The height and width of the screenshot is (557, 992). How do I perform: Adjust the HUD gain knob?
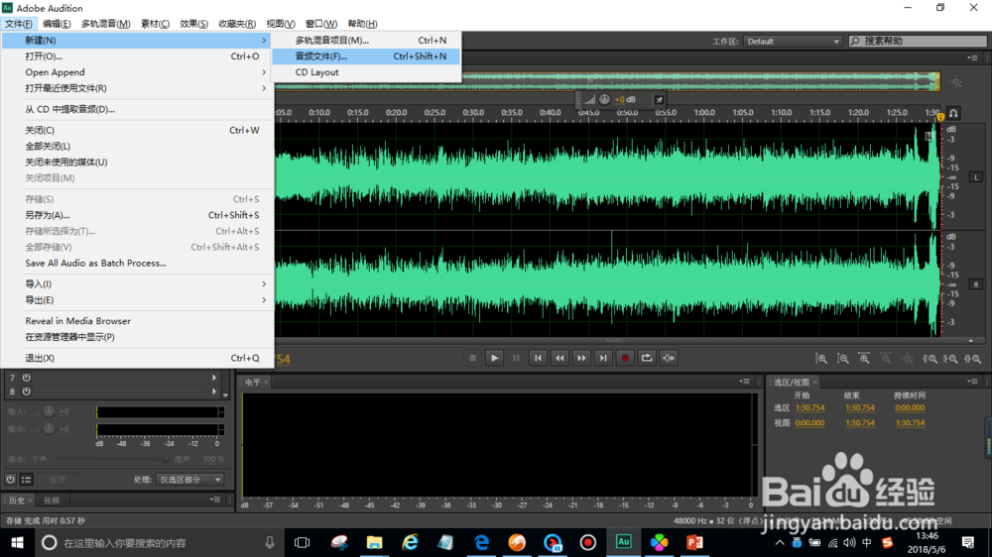click(x=605, y=99)
